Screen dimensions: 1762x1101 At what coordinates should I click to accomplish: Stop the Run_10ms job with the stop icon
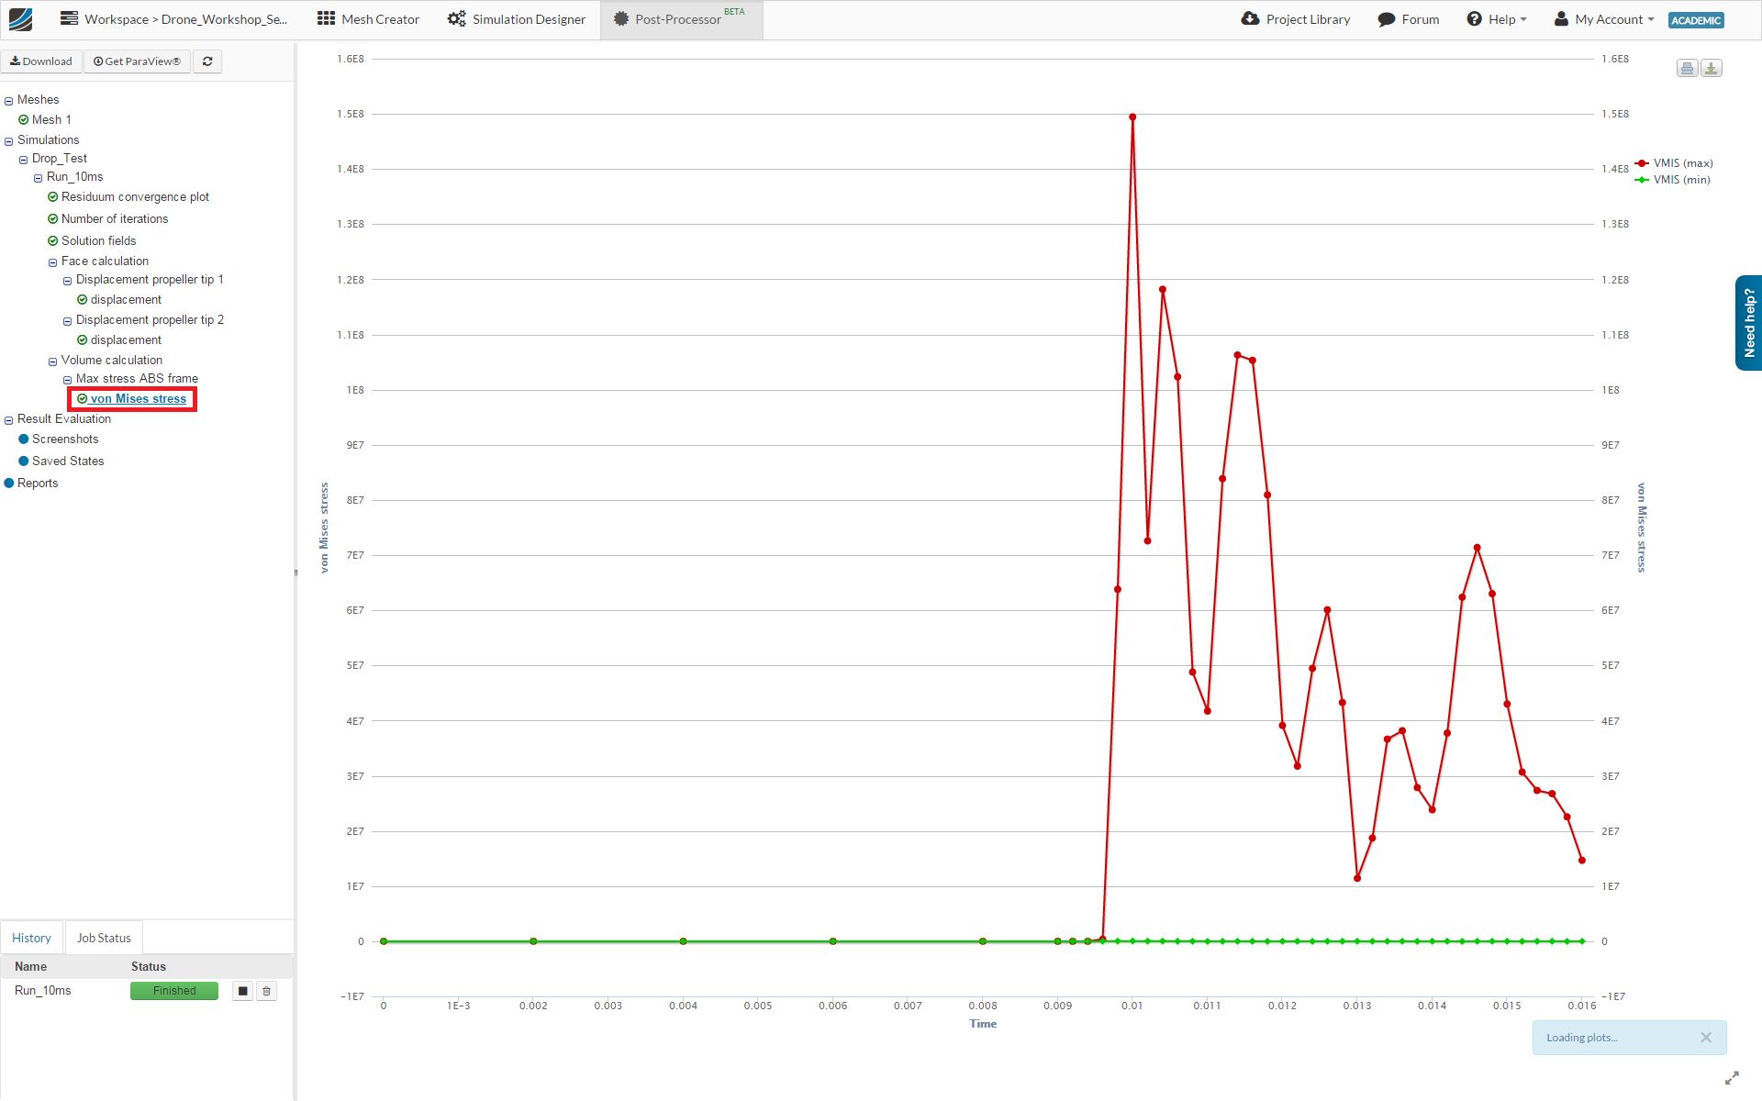[242, 991]
